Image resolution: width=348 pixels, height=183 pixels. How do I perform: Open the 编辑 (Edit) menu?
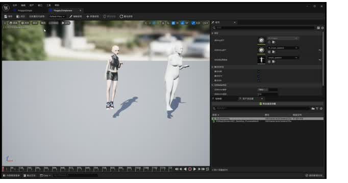coord(23,5)
